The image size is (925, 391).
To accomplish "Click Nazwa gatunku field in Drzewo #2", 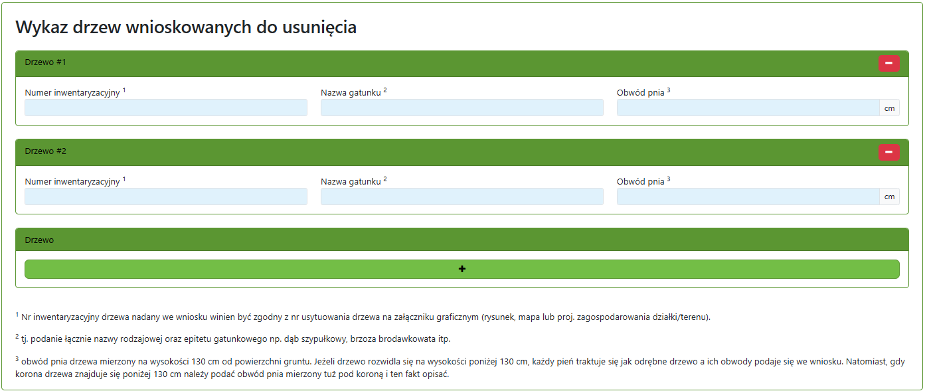I will tap(462, 196).
